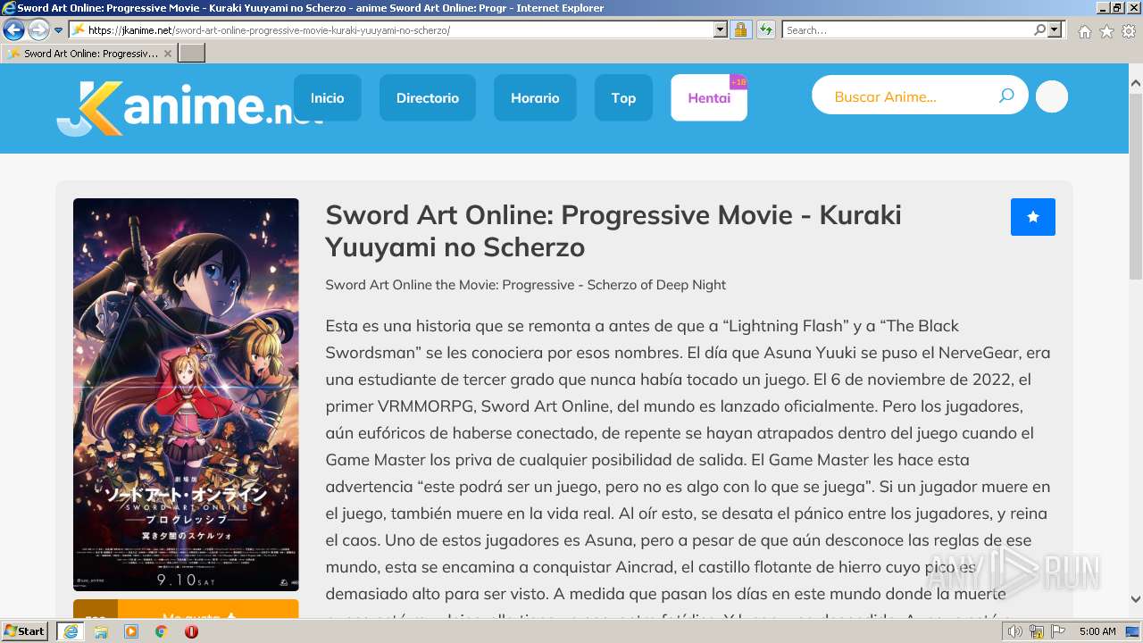1143x643 pixels.
Task: Click the vertical scrollbar thumb
Action: 1135,185
